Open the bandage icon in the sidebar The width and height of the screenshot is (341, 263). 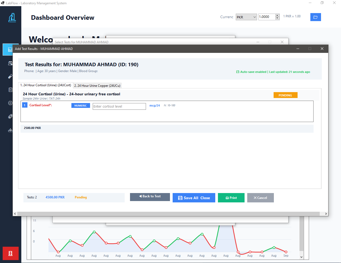10,116
